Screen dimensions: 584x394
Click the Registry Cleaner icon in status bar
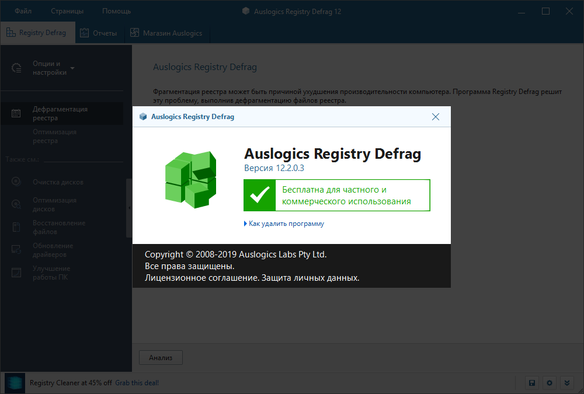pyautogui.click(x=13, y=383)
